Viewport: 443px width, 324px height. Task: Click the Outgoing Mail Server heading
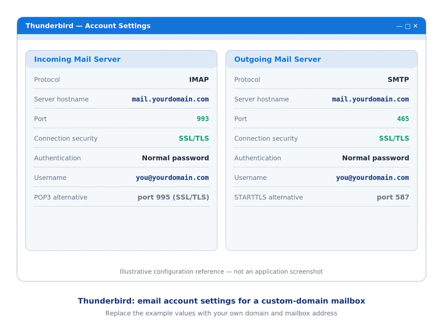coord(277,60)
